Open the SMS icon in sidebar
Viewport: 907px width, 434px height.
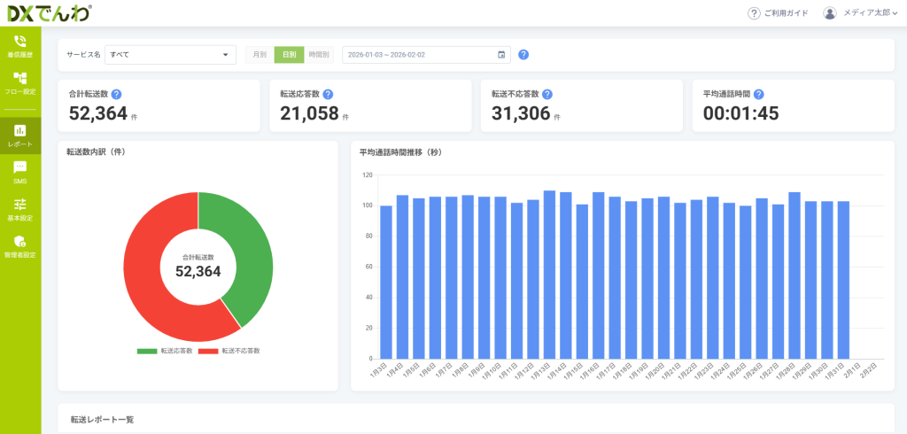19,167
